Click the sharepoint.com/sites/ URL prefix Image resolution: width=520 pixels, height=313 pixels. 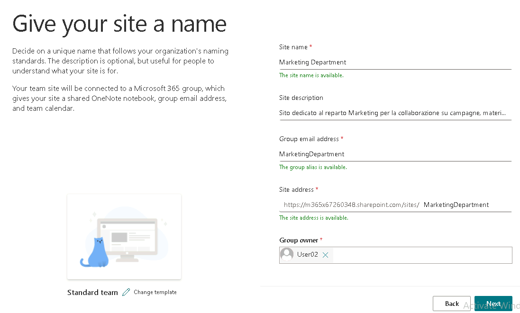coord(352,205)
